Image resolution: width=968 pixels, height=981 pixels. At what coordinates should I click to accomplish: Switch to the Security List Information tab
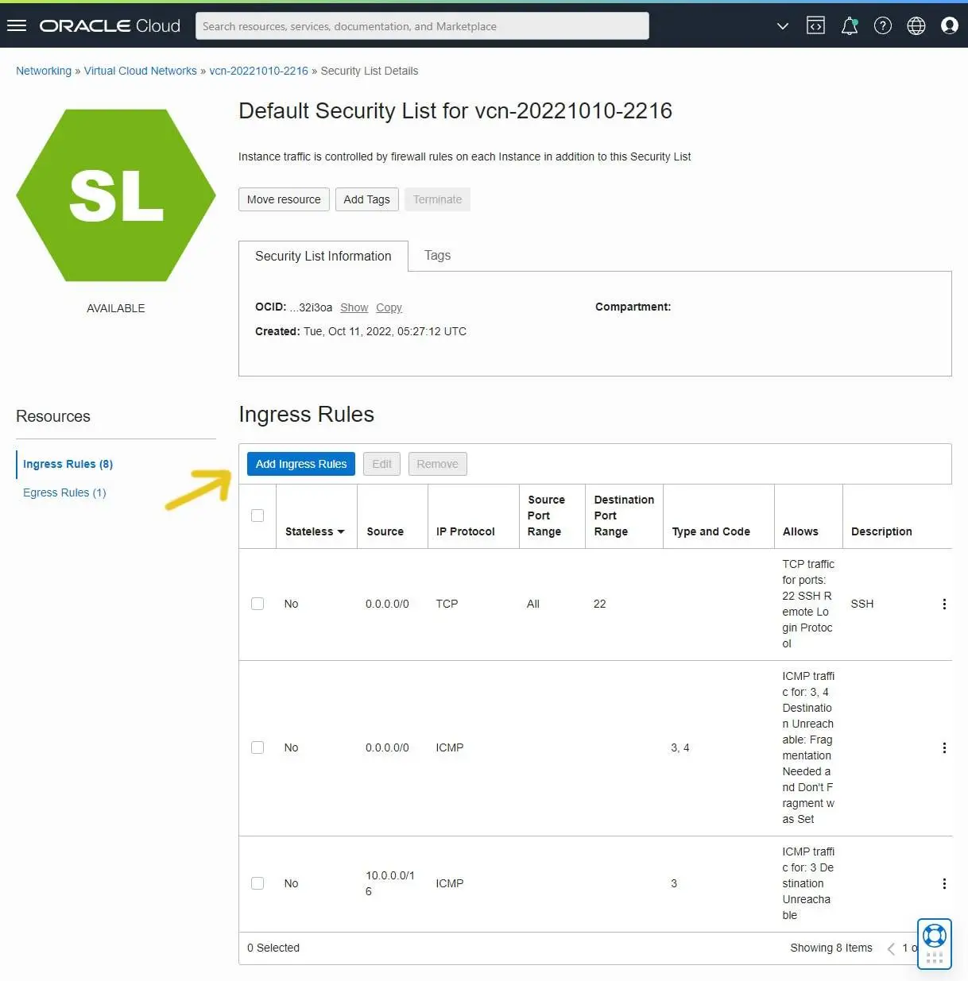click(x=323, y=256)
